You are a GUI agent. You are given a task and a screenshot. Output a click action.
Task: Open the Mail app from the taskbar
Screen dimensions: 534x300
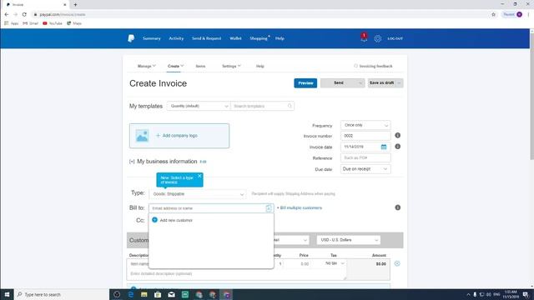click(x=171, y=294)
